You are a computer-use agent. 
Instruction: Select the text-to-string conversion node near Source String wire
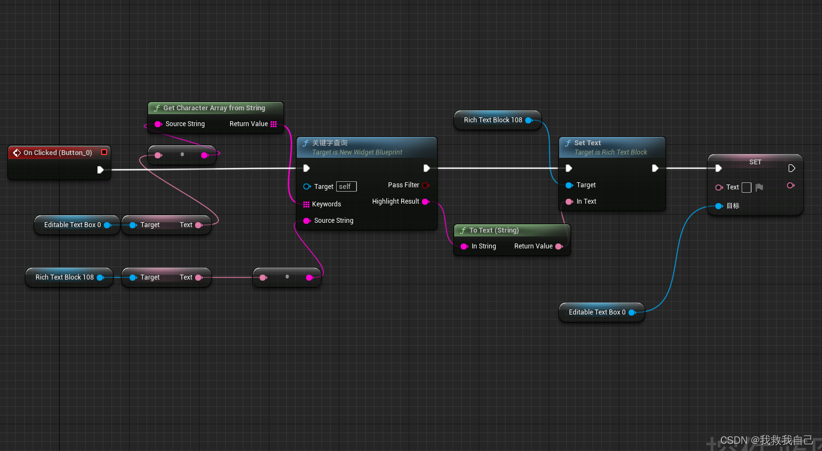287,277
